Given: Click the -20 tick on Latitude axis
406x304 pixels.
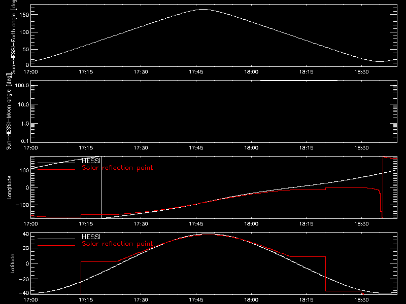Looking at the screenshot, I should [x=24, y=279].
